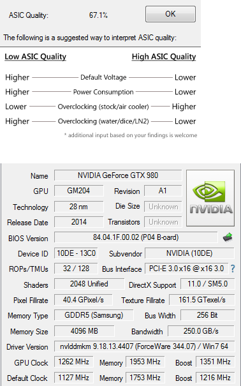This screenshot has height=386, width=241.
Task: Click the Overclocking (water/dice/LN2) label
Action: tap(103, 121)
